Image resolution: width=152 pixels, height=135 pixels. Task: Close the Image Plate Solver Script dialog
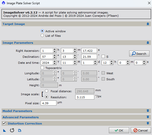(x=149, y=3)
